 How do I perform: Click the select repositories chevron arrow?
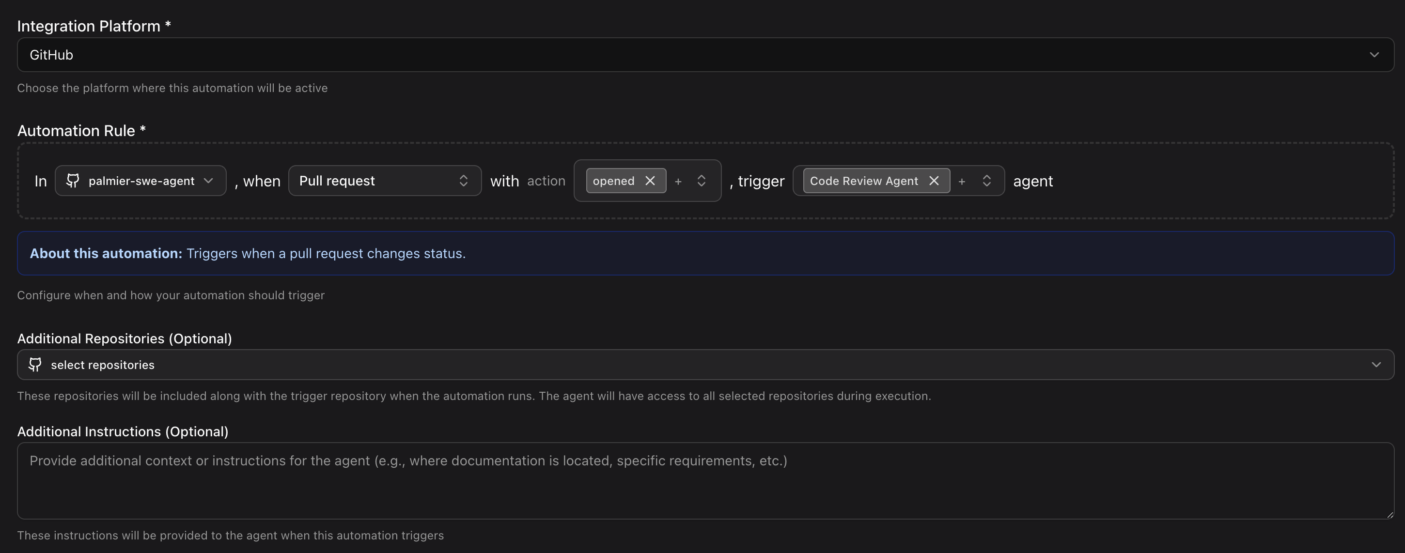point(1375,364)
